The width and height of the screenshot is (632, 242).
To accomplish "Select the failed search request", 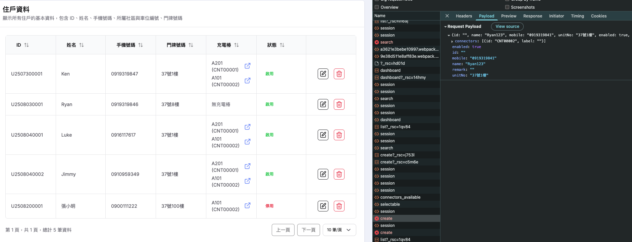I will coord(386,42).
